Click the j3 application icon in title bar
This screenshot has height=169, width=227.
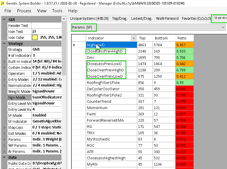tap(3, 3)
